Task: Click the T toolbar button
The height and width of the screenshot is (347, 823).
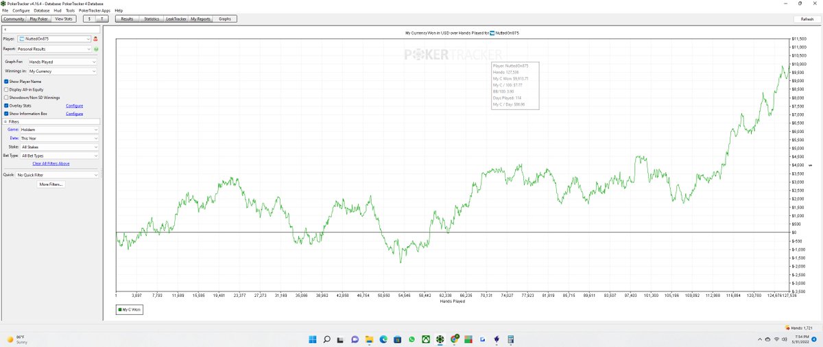Action: point(102,19)
